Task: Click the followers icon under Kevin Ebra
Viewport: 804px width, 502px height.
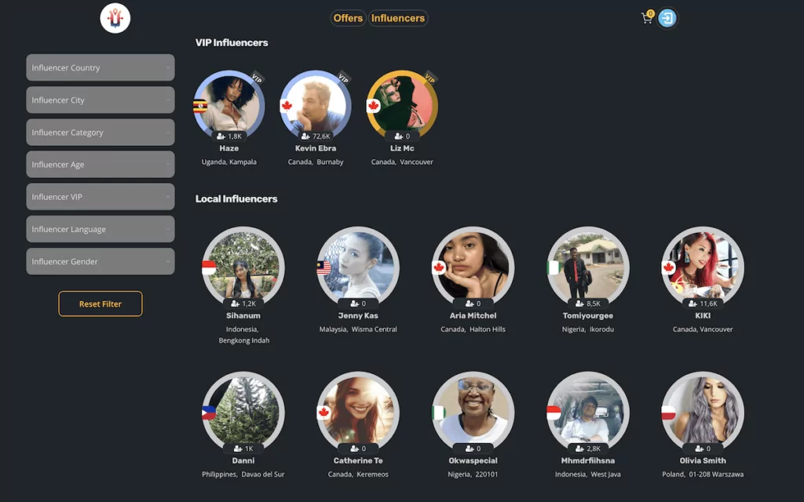Action: pyautogui.click(x=305, y=136)
